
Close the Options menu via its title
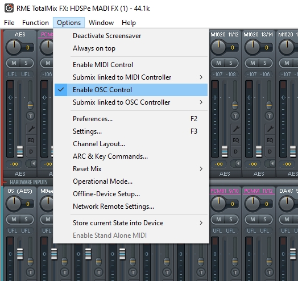click(69, 23)
